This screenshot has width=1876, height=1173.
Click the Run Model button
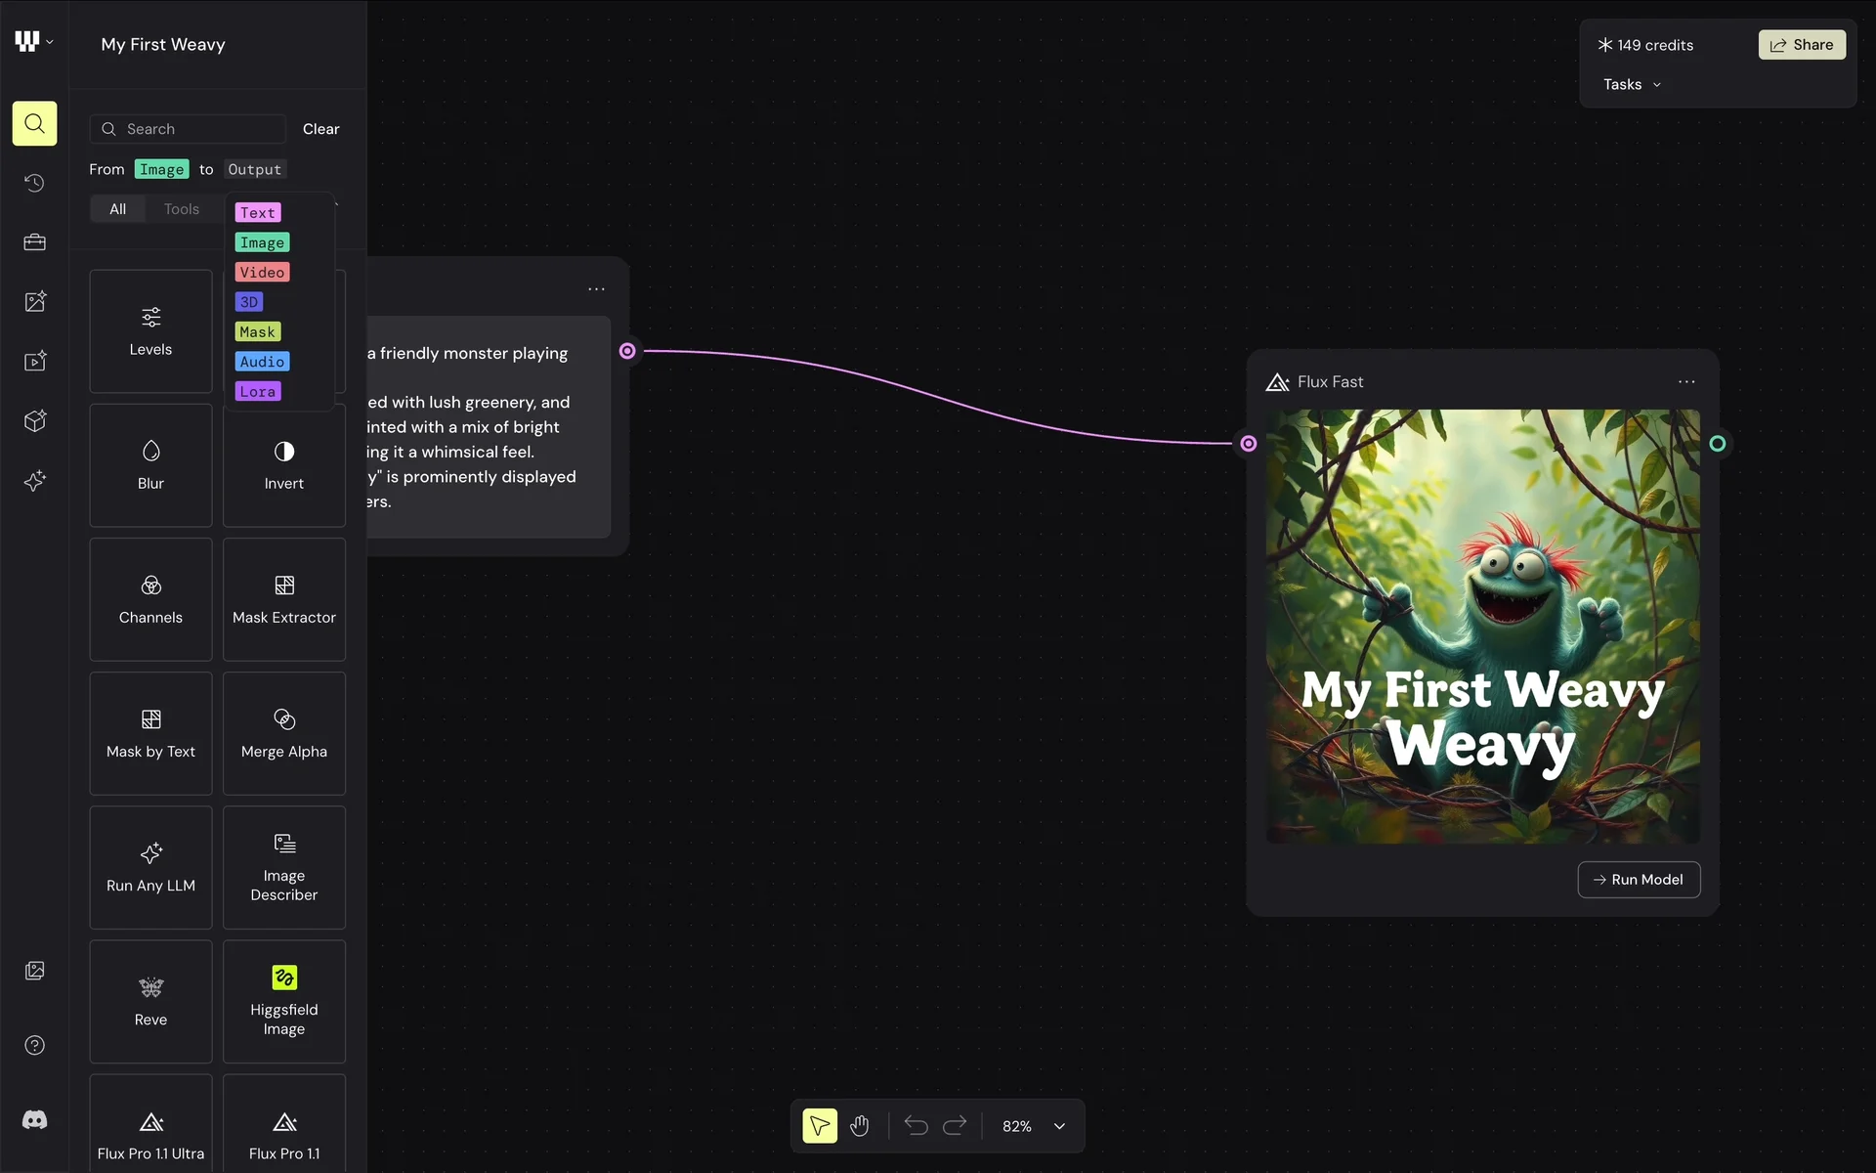(x=1639, y=879)
